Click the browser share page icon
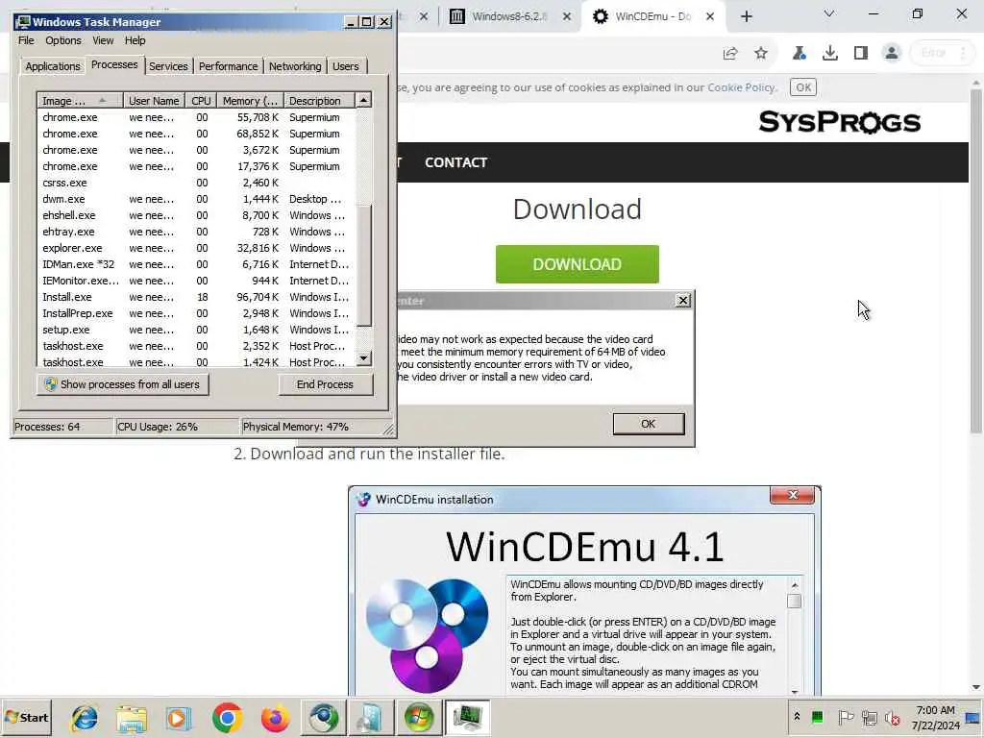Viewport: 984px width, 738px height. (730, 54)
